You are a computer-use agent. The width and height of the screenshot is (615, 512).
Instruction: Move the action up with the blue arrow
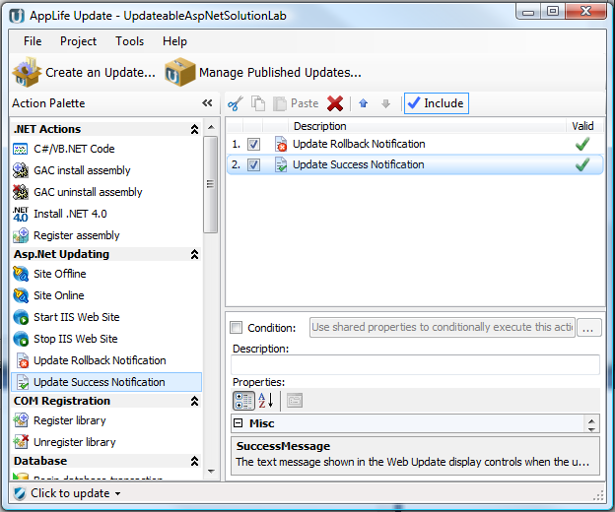(x=364, y=103)
